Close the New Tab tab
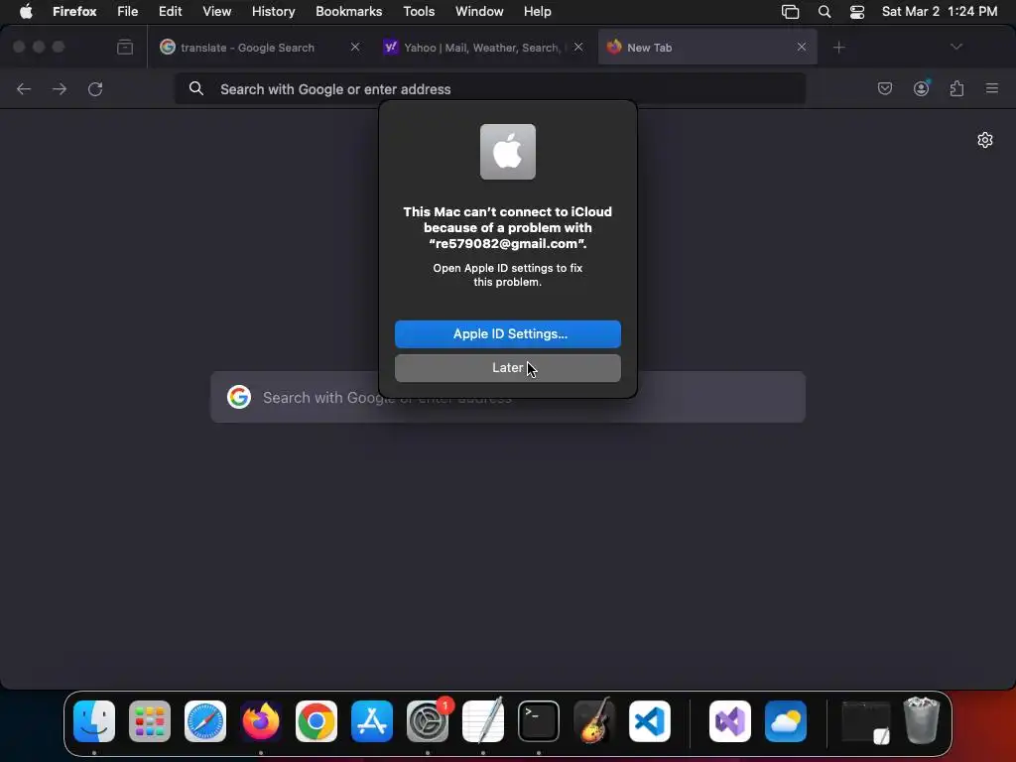The image size is (1016, 762). click(x=802, y=47)
